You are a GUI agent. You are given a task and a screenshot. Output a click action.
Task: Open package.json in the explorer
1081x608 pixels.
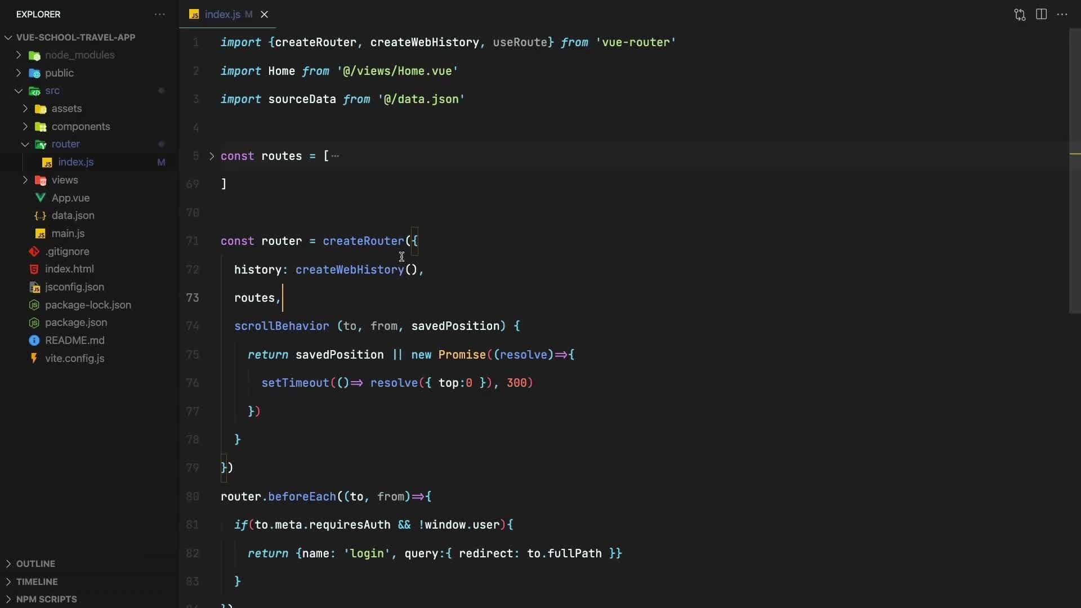click(x=76, y=323)
